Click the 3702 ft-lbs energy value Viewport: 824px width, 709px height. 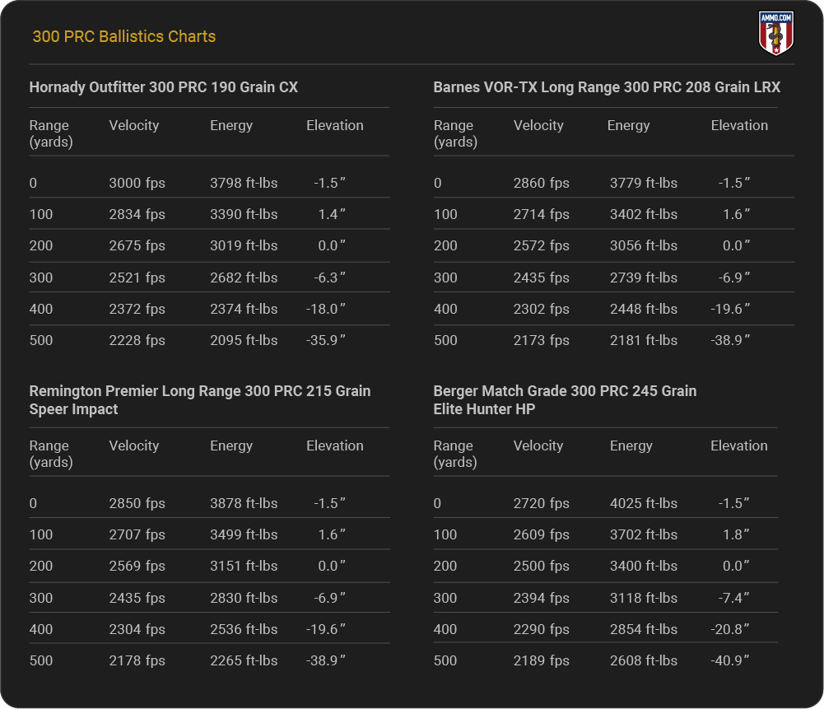[644, 534]
